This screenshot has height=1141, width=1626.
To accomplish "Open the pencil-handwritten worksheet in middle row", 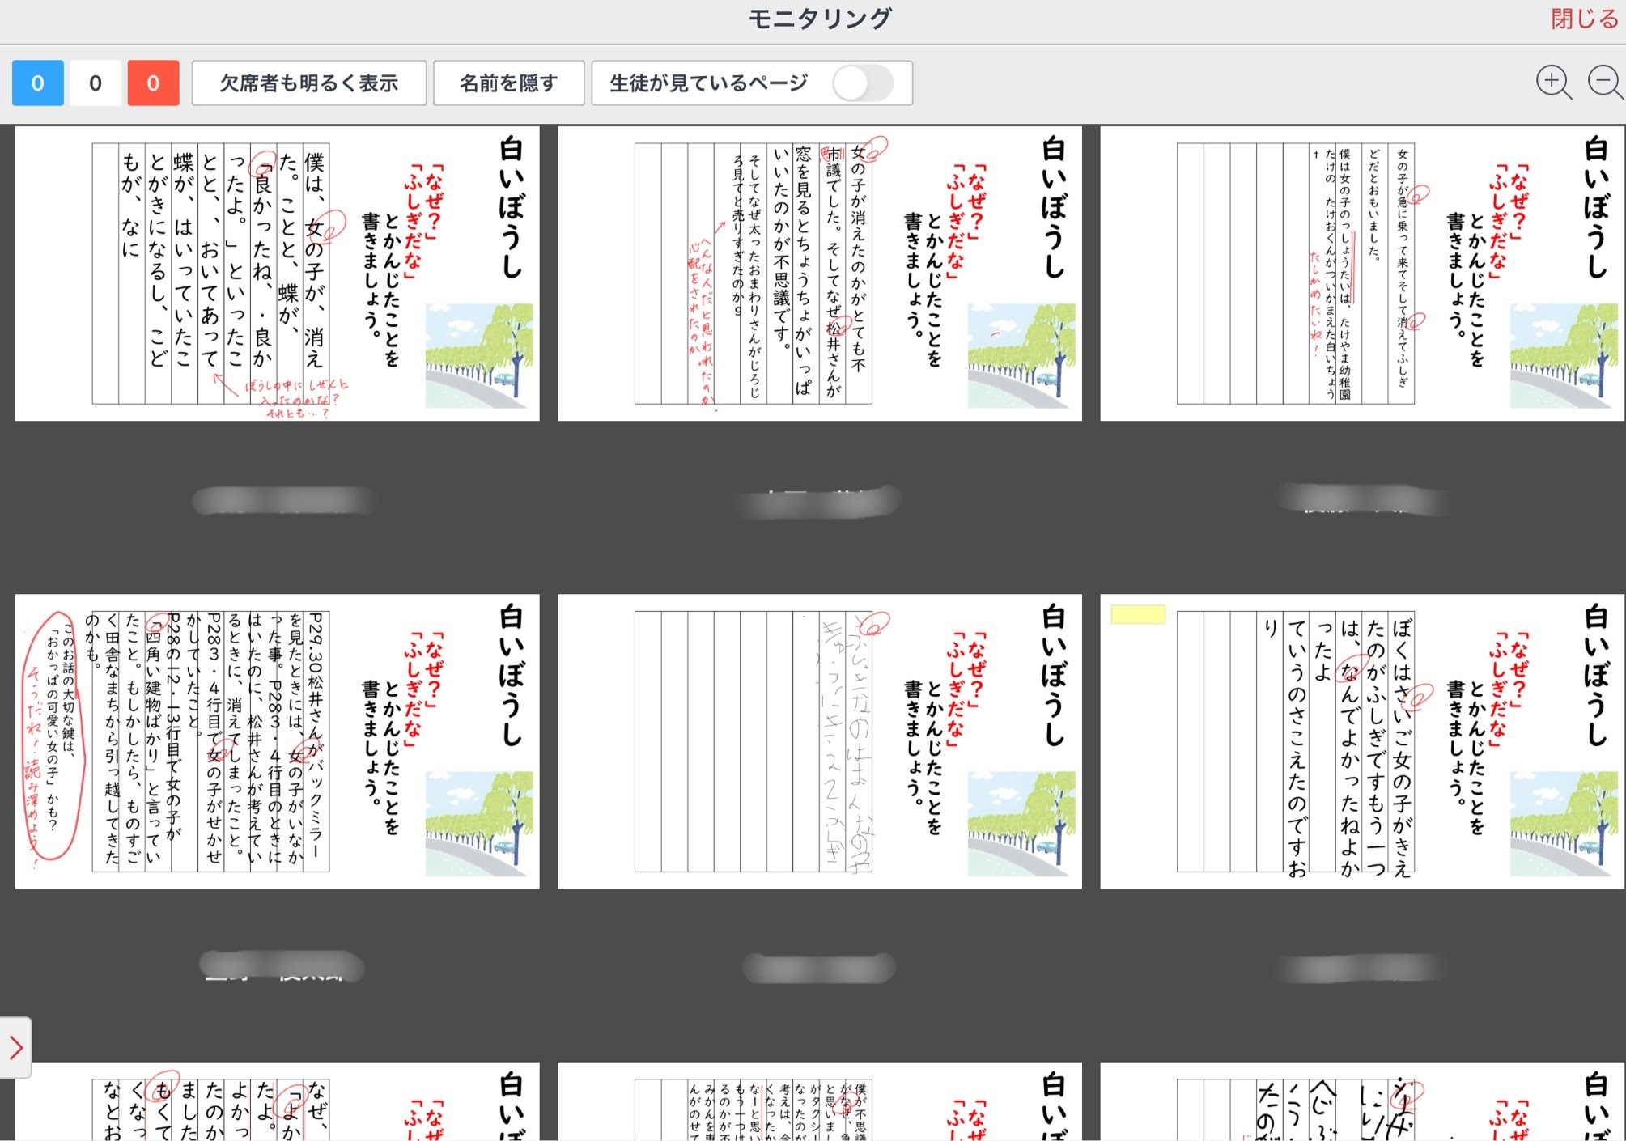I will tap(819, 741).
